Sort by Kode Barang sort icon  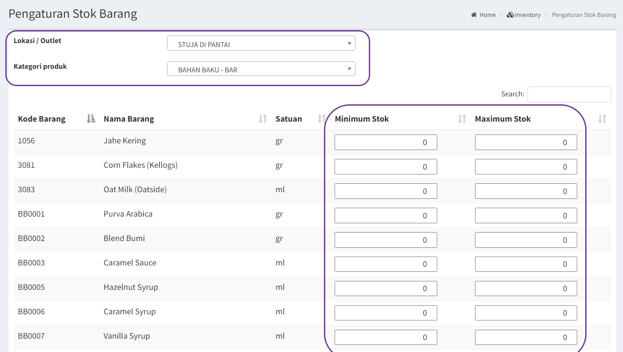point(91,119)
